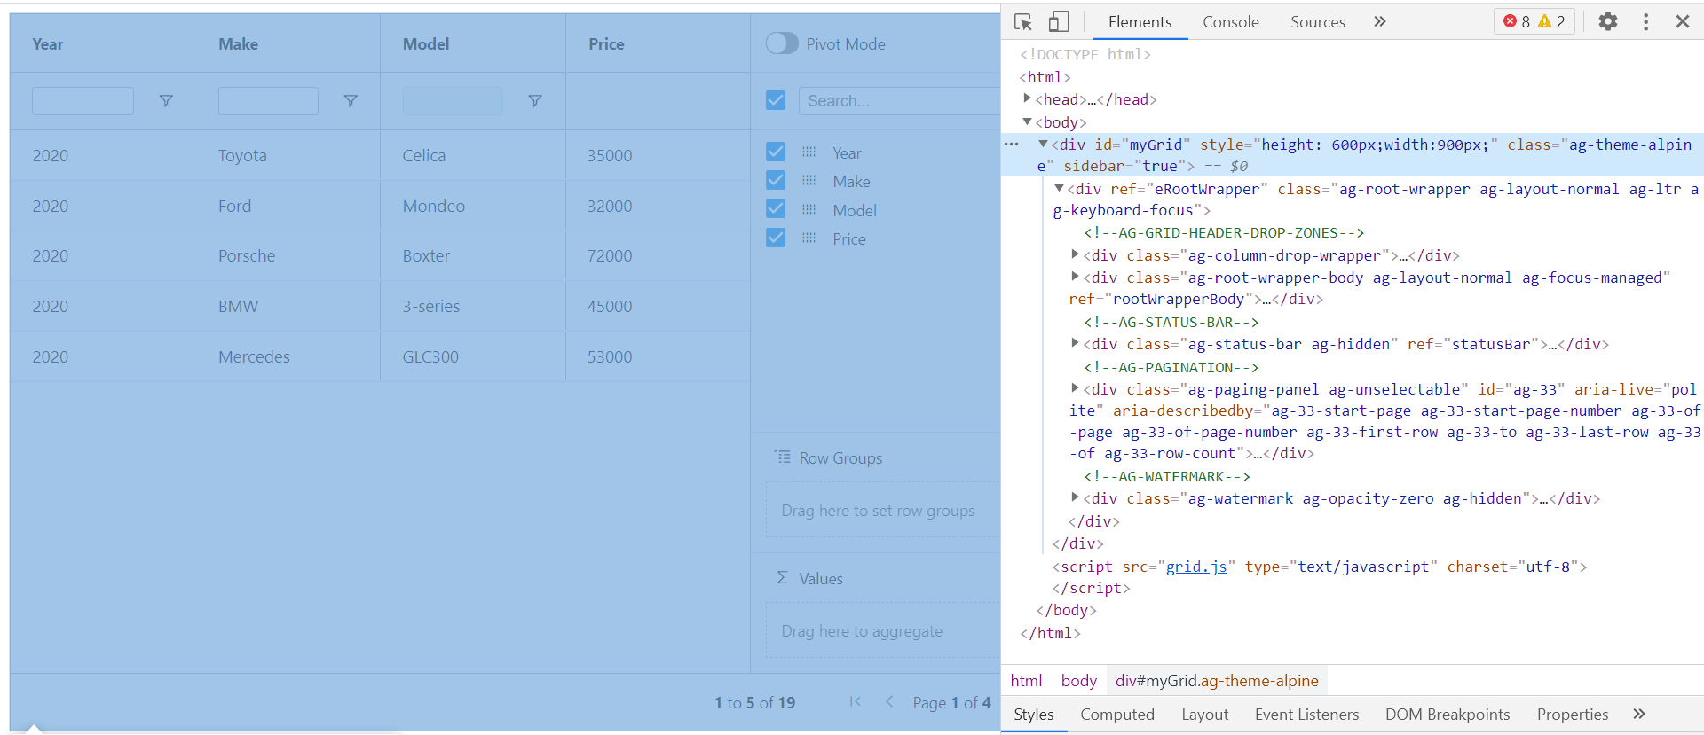Select the Computed pane tab

coord(1116,715)
